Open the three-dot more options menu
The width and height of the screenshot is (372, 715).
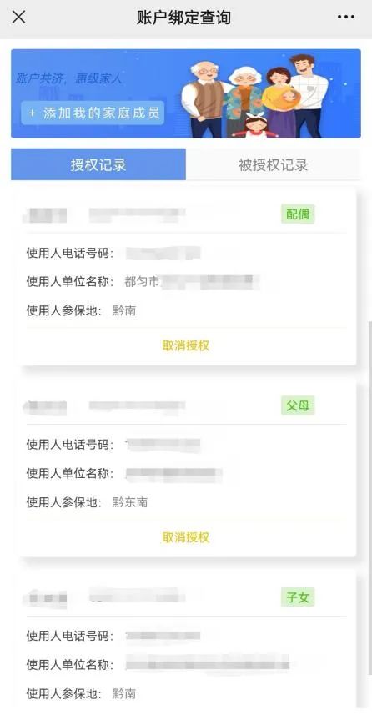pos(345,17)
